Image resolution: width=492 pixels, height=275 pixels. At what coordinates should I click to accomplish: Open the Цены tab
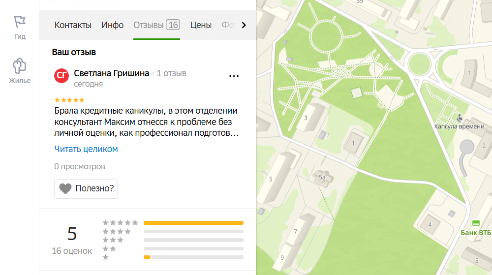(x=201, y=25)
